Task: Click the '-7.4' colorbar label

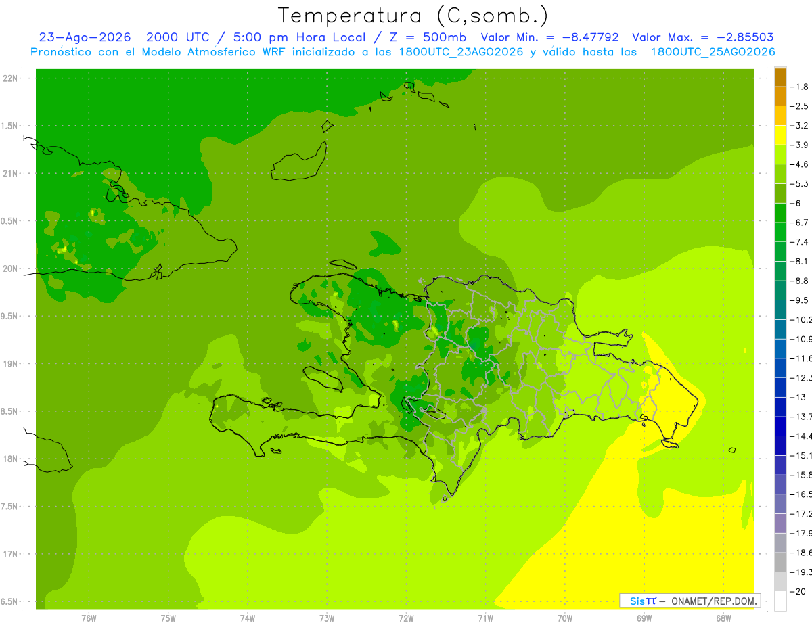Action: tap(800, 242)
